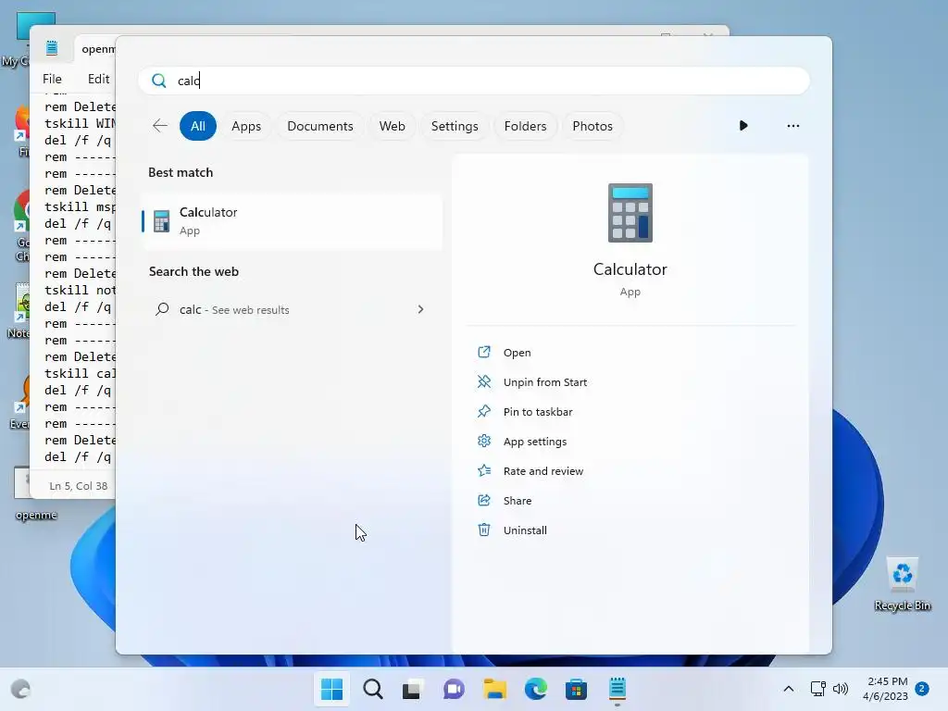
Task: Select the Recycle Bin desktop icon
Action: (902, 585)
